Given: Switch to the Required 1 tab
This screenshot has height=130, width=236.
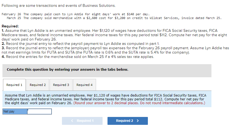Looking at the screenshot, I should tap(14, 85).
